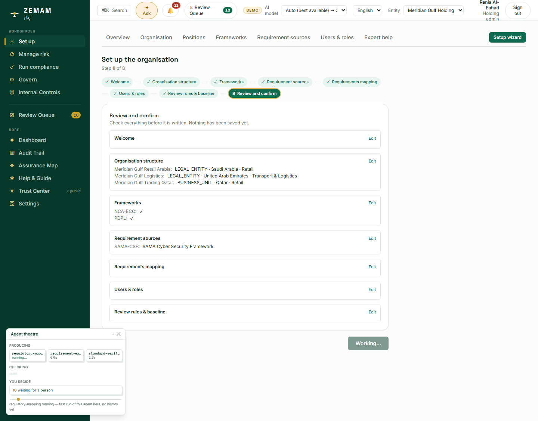Image resolution: width=538 pixels, height=421 pixels.
Task: Minimize the Agent theatre panel
Action: [113, 334]
